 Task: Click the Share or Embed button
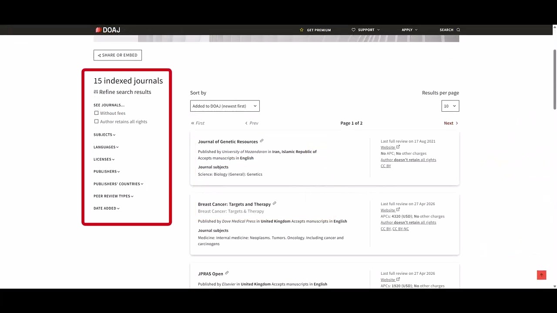(117, 55)
